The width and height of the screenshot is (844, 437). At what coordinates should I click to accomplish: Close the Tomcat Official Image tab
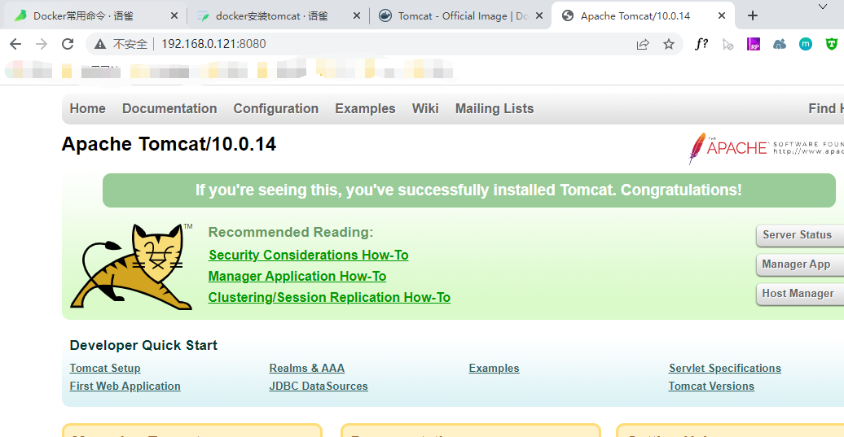(538, 16)
